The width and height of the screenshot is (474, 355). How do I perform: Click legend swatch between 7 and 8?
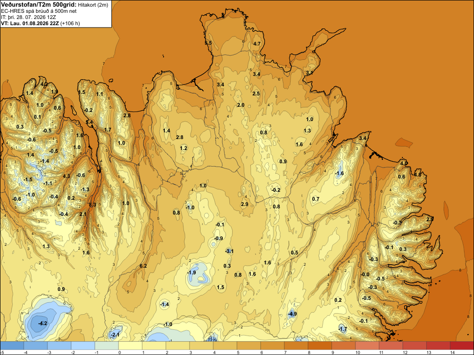point(296,346)
